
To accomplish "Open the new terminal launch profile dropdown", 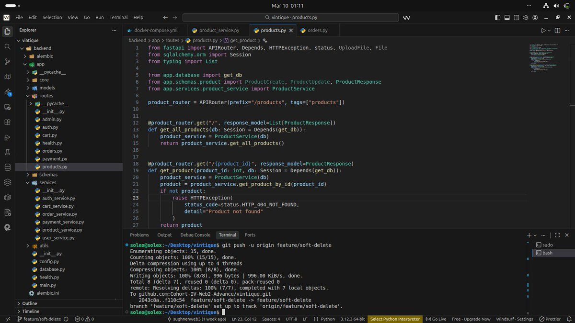I will point(535,235).
